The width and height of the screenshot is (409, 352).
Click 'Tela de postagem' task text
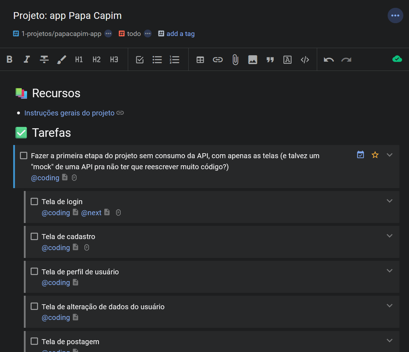click(x=70, y=342)
